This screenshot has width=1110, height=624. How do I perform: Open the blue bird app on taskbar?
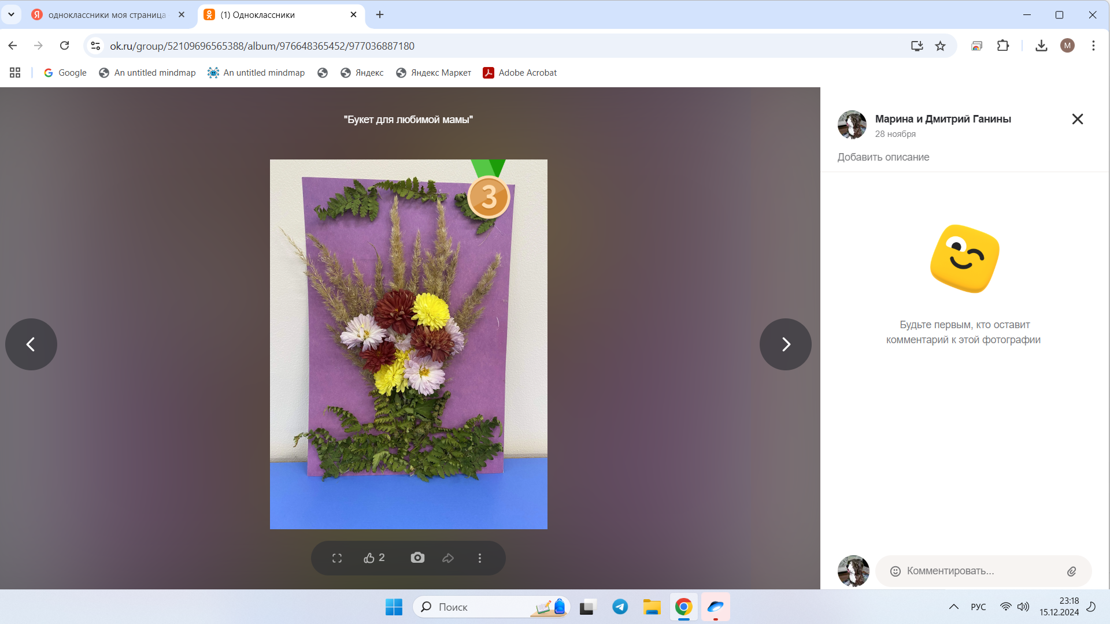click(x=716, y=607)
